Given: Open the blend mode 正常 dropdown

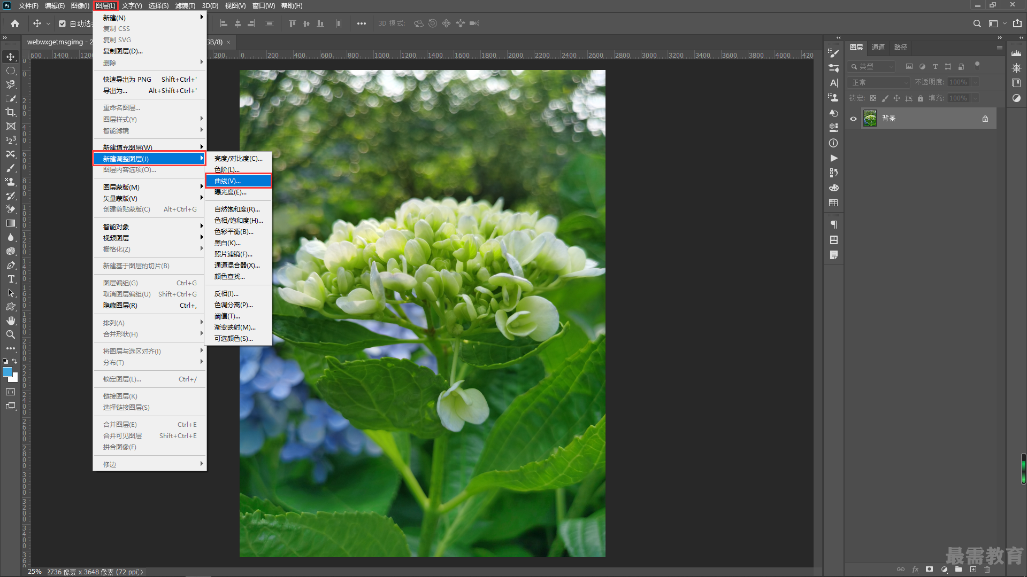Looking at the screenshot, I should [x=879, y=82].
